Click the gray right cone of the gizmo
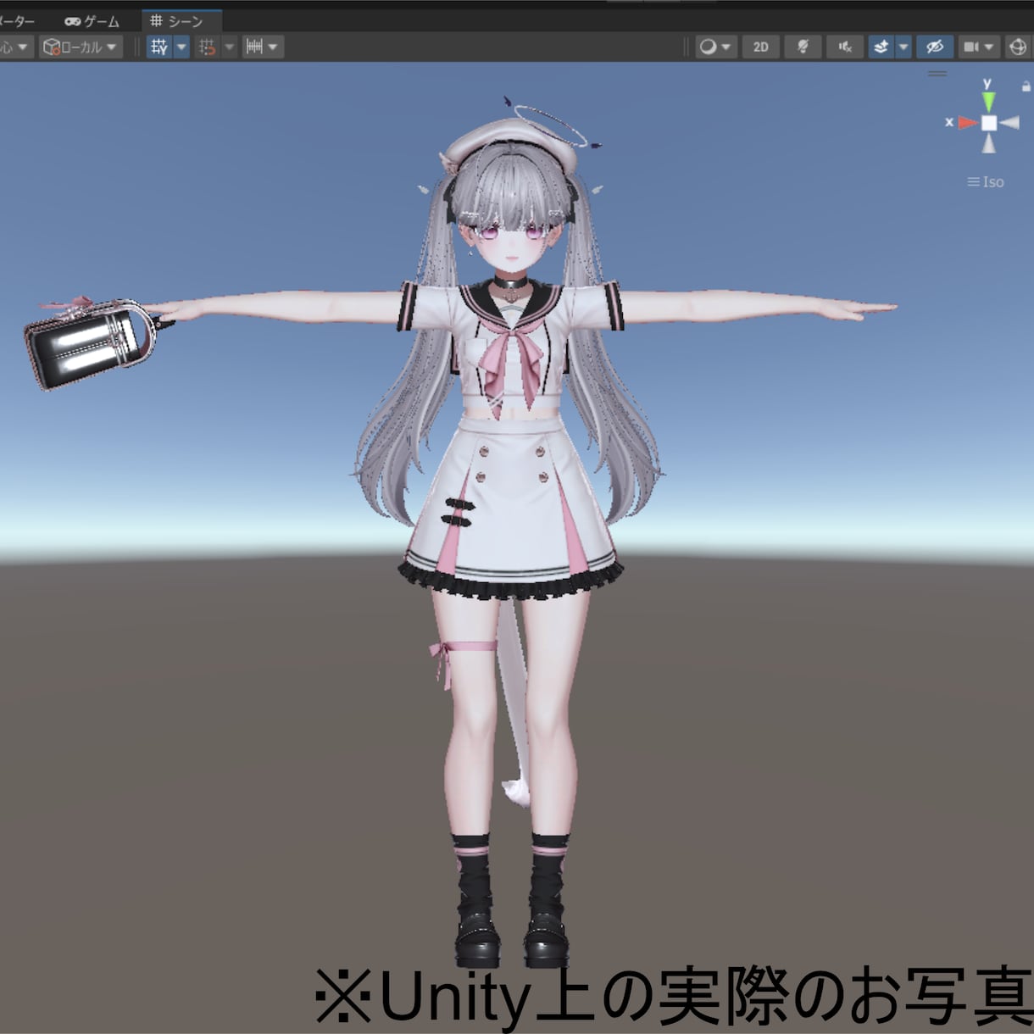This screenshot has width=1034, height=1034. click(1009, 123)
